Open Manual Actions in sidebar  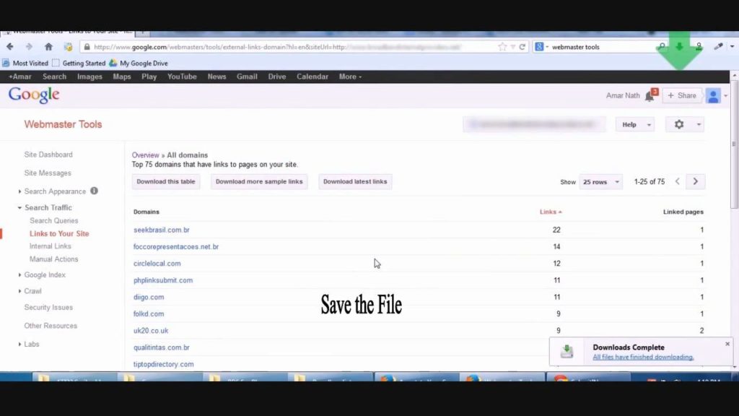[53, 259]
